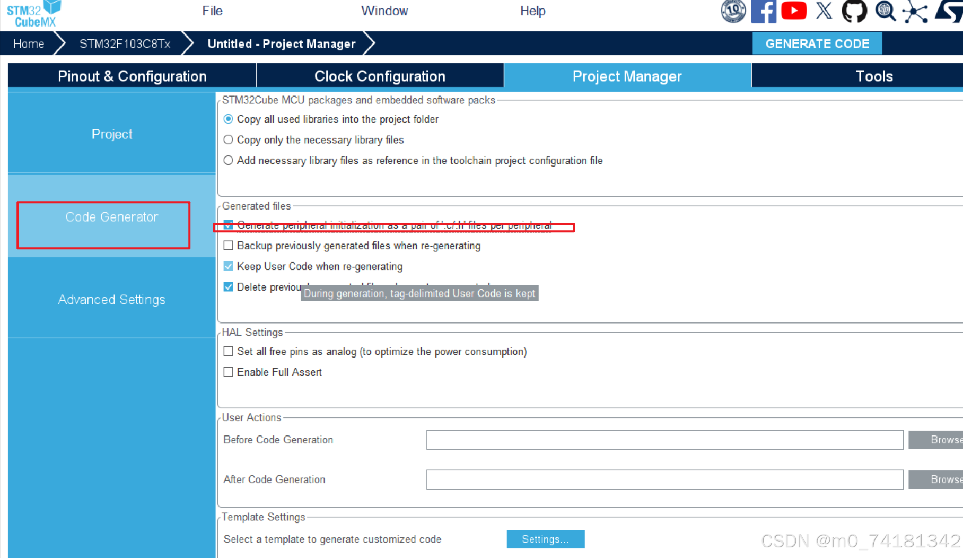Image resolution: width=963 pixels, height=558 pixels.
Task: Open the GitHub icon link
Action: (854, 11)
